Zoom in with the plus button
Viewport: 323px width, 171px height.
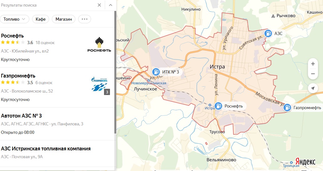point(313,63)
